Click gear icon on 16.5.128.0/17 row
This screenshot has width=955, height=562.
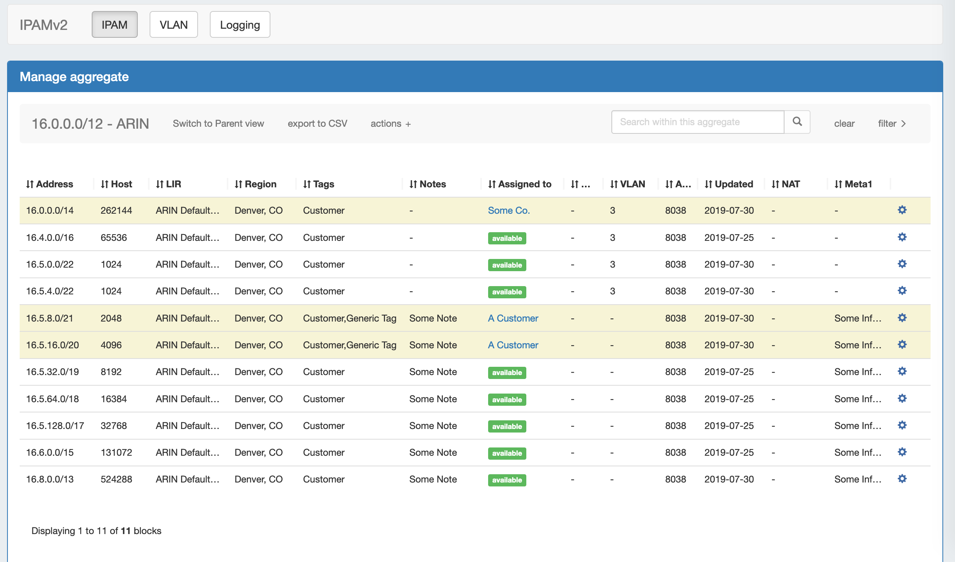(902, 425)
